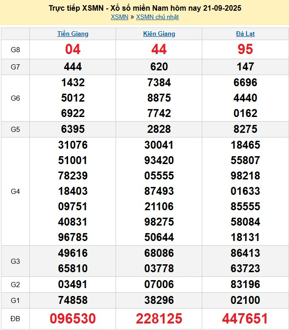Click Đà Lạt G8 result 95
Image resolution: width=289 pixels, height=330 pixels.
(245, 49)
